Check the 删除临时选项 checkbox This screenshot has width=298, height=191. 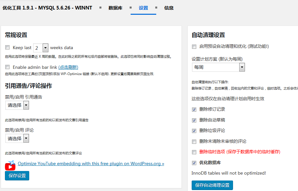(x=194, y=152)
